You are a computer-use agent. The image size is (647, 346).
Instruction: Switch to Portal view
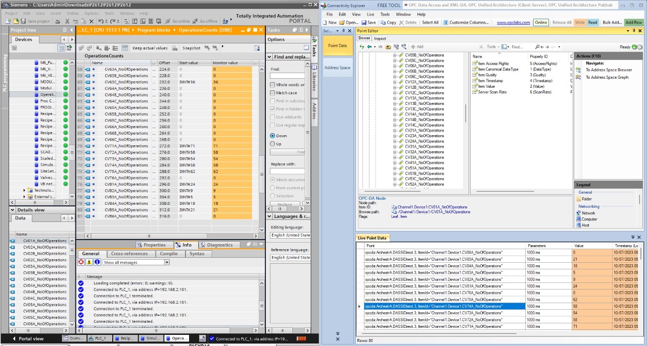tap(28, 338)
